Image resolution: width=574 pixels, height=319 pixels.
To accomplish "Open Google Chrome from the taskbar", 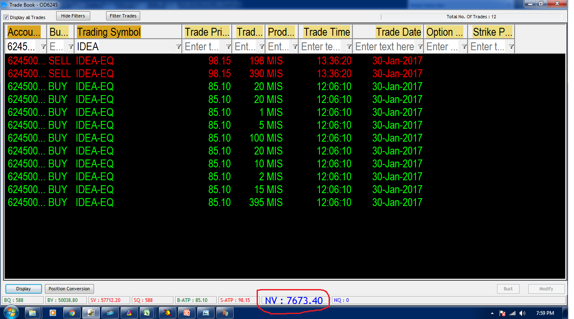I will click(x=72, y=313).
